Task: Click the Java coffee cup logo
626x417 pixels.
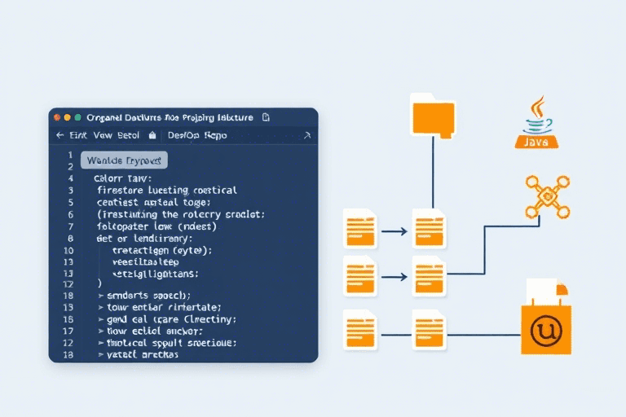Action: click(x=536, y=124)
